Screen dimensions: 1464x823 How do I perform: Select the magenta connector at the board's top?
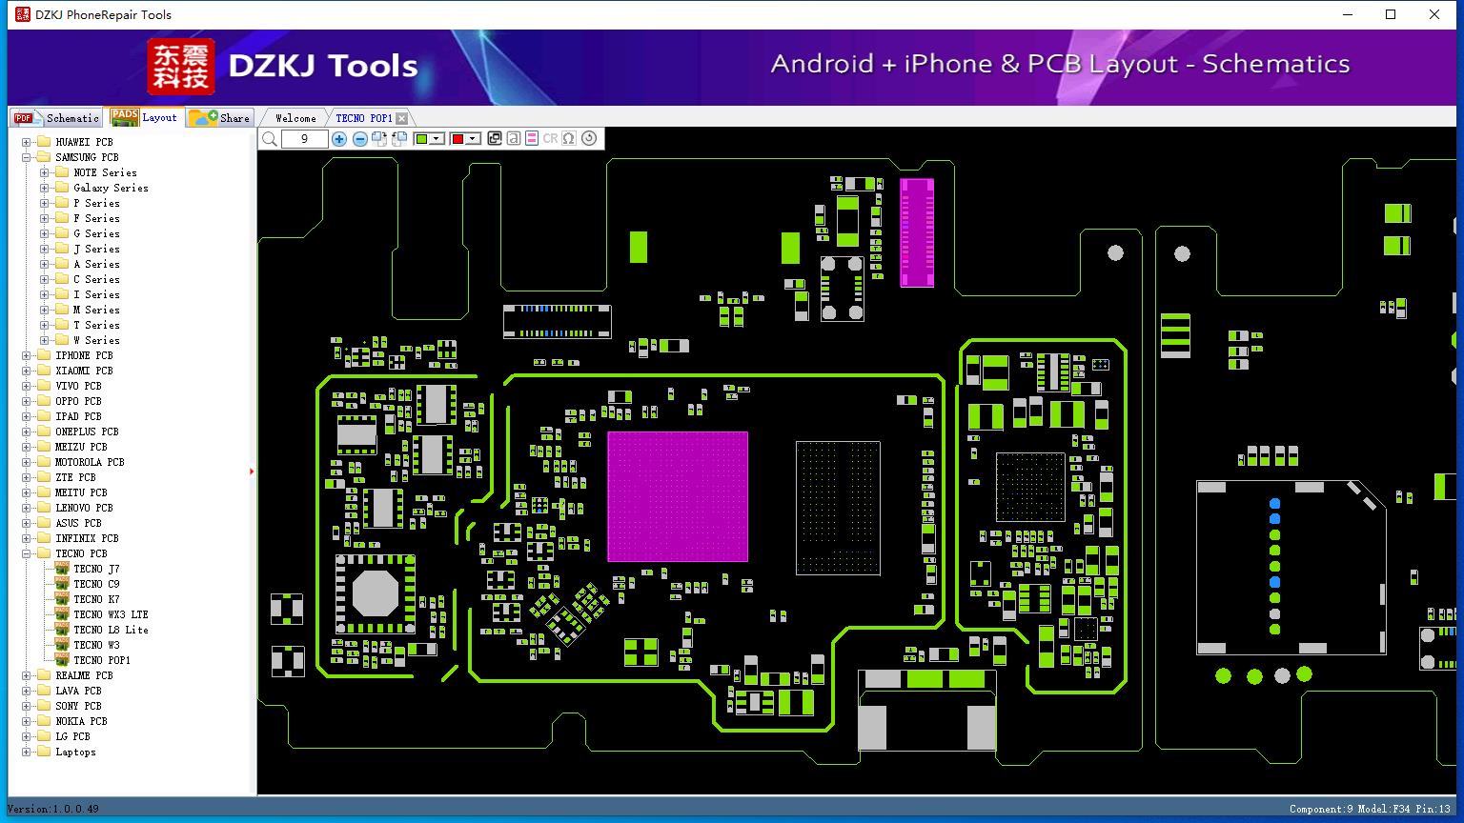(x=917, y=231)
